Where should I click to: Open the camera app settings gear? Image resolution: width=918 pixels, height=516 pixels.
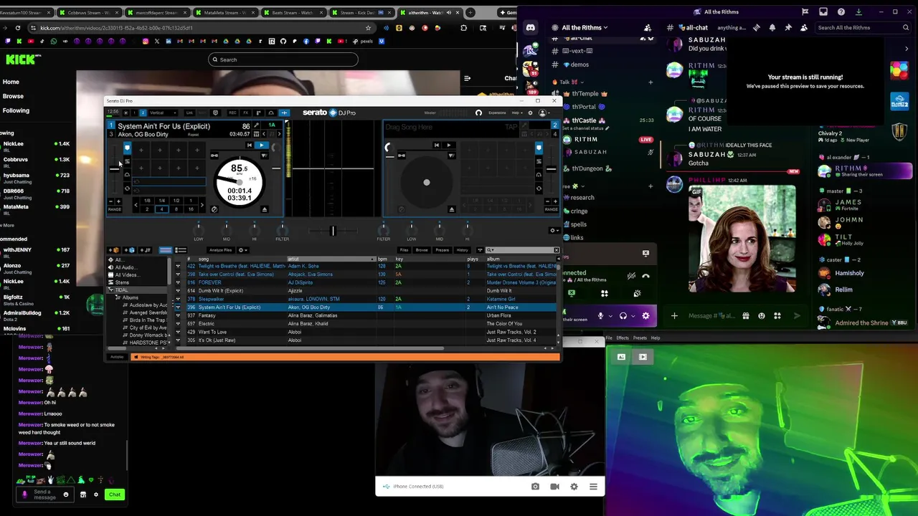click(x=574, y=487)
